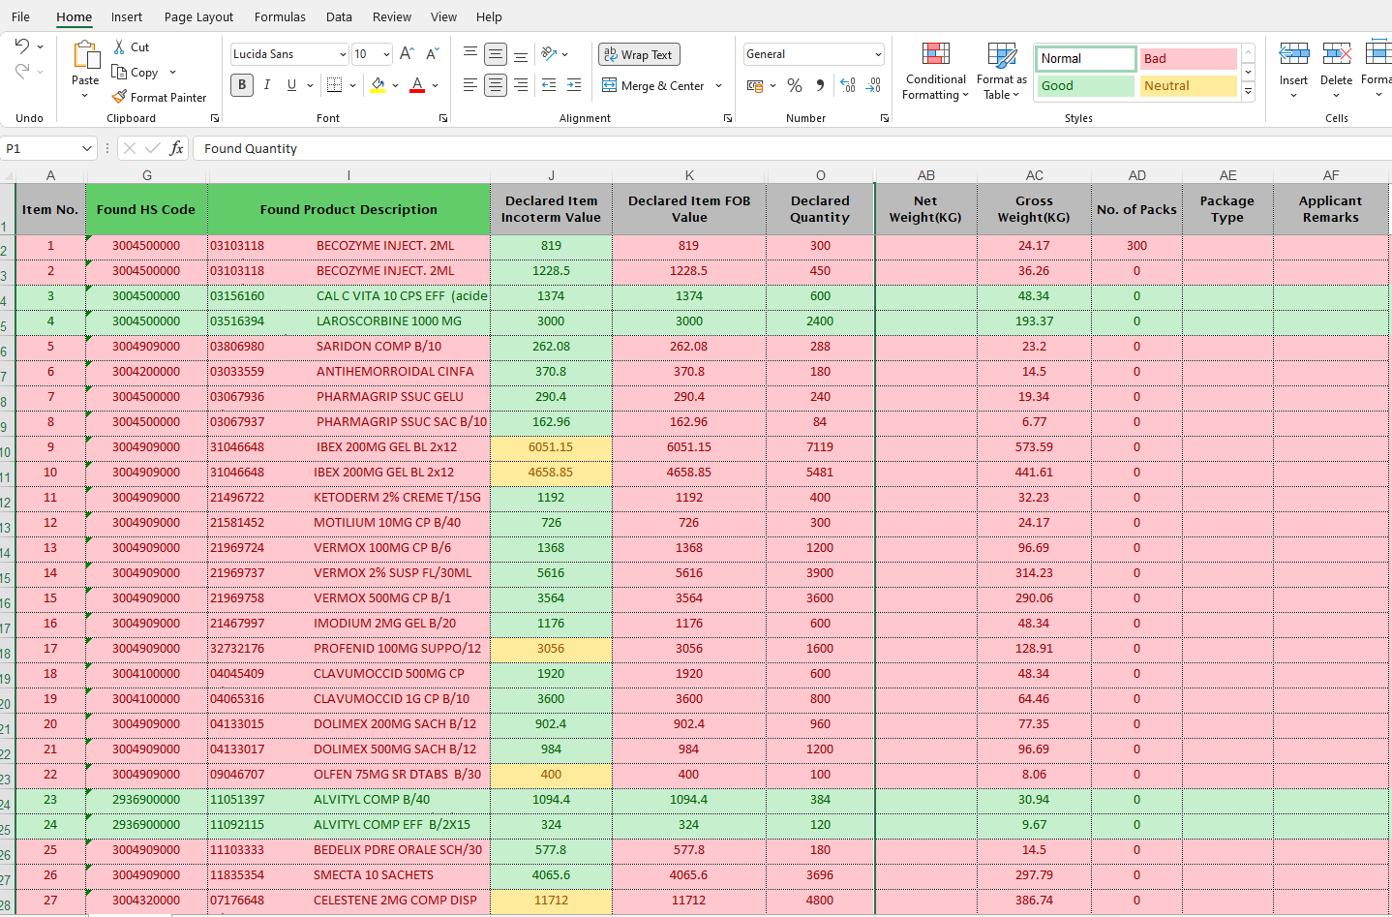Switch to the Review tab

tap(392, 16)
